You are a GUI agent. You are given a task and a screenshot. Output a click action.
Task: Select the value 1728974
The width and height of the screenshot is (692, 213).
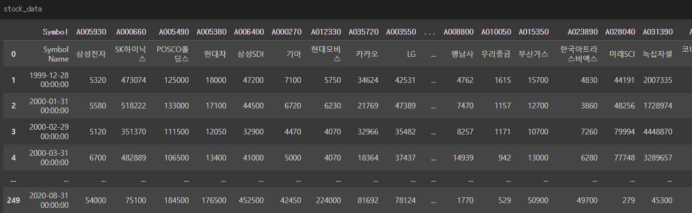[658, 106]
